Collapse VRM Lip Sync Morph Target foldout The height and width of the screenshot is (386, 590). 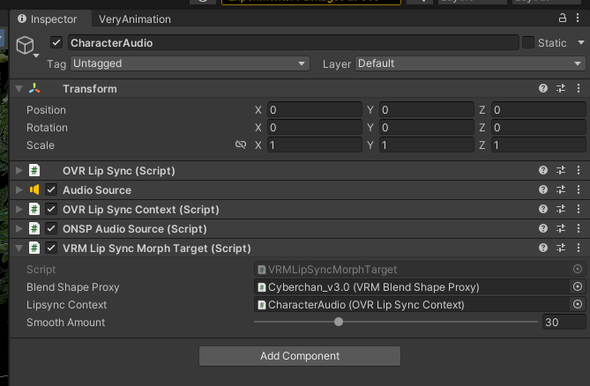[19, 248]
